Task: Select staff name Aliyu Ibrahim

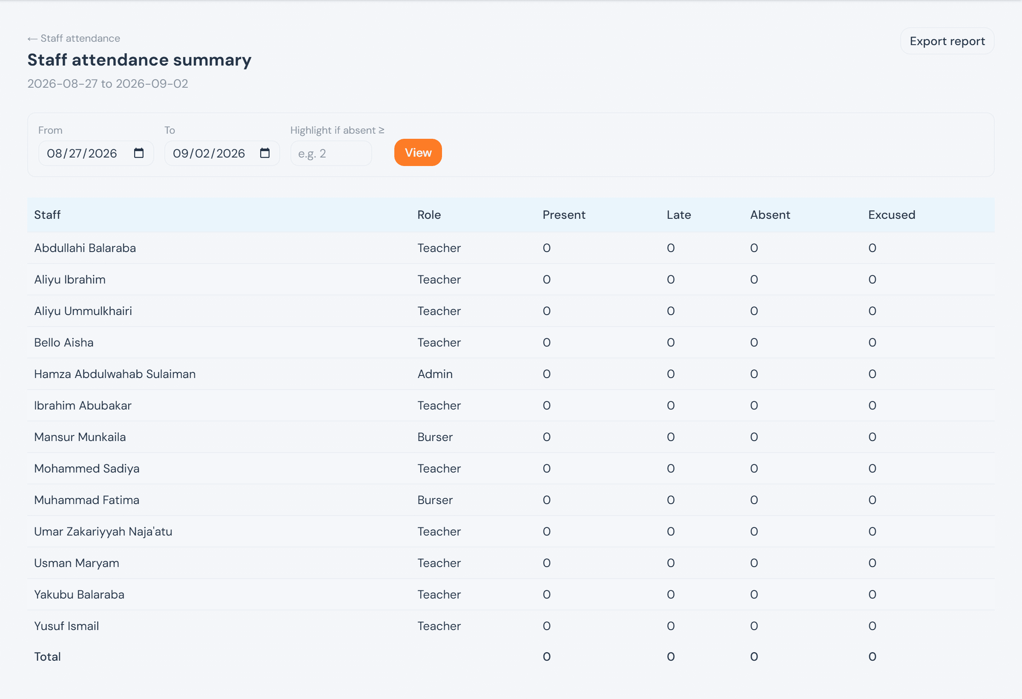Action: tap(70, 280)
